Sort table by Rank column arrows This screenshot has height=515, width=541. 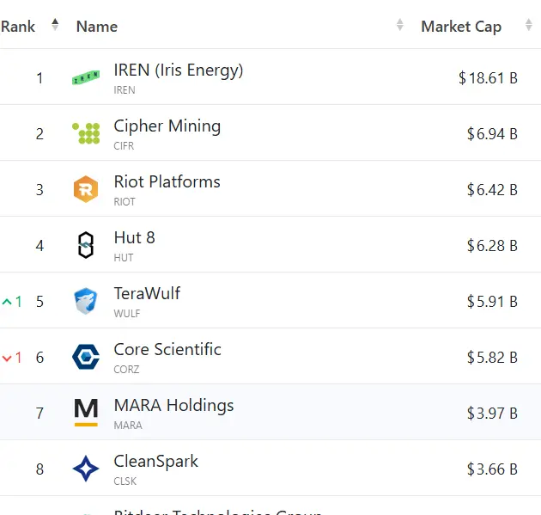tap(55, 25)
